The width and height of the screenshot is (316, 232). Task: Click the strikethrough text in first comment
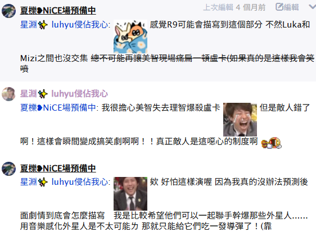[202, 58]
